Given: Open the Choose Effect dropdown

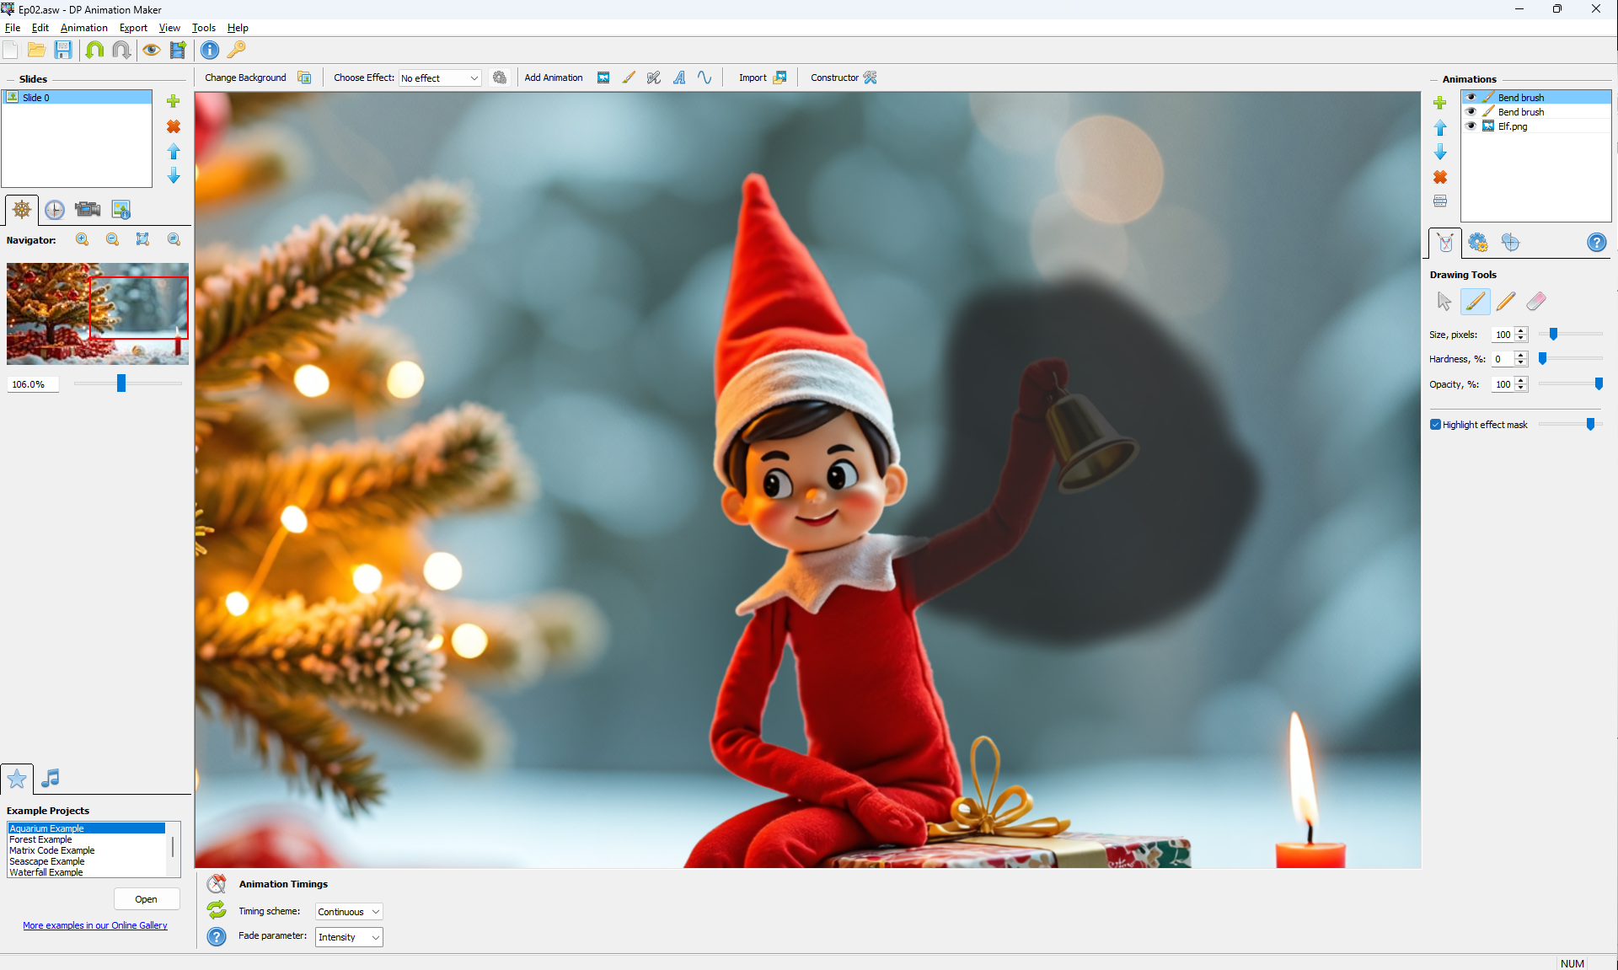Looking at the screenshot, I should (x=440, y=78).
